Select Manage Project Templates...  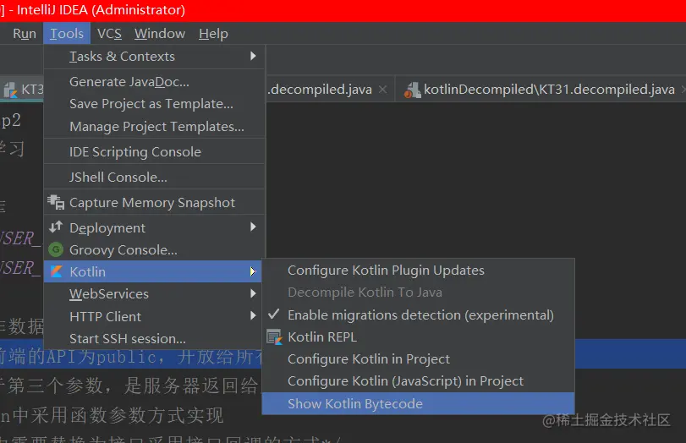[155, 126]
